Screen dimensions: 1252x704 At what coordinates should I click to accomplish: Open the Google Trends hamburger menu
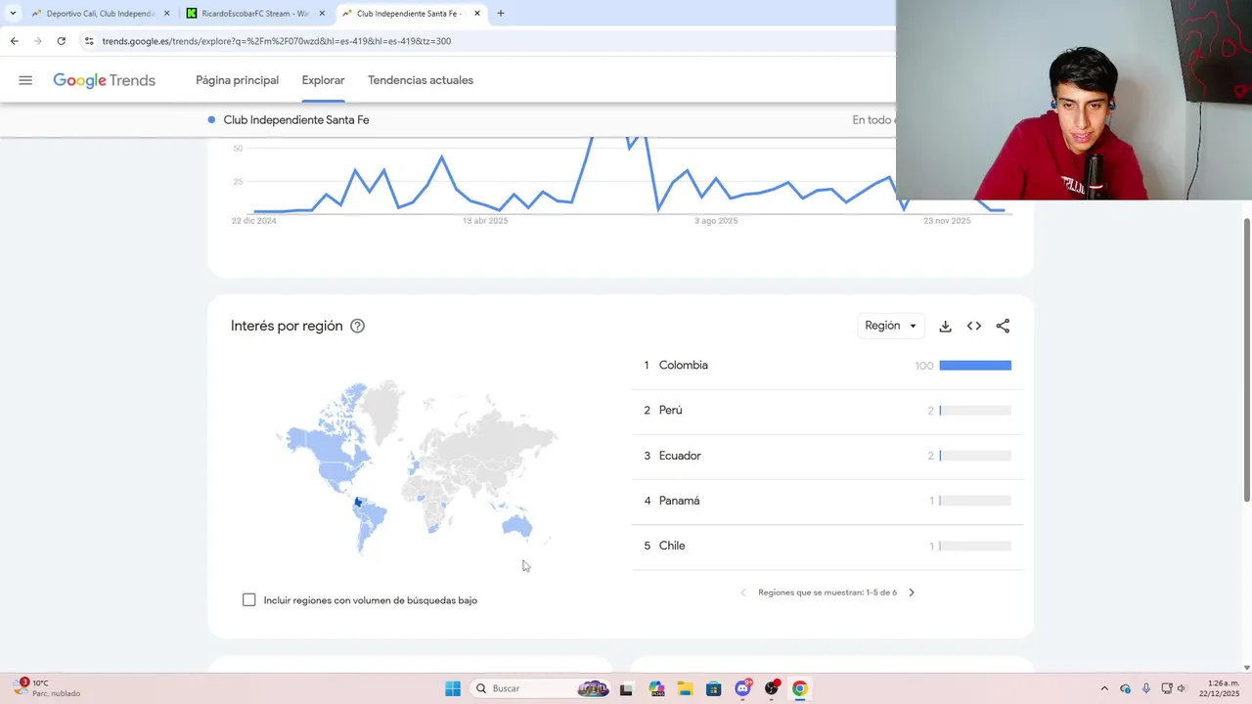tap(25, 80)
